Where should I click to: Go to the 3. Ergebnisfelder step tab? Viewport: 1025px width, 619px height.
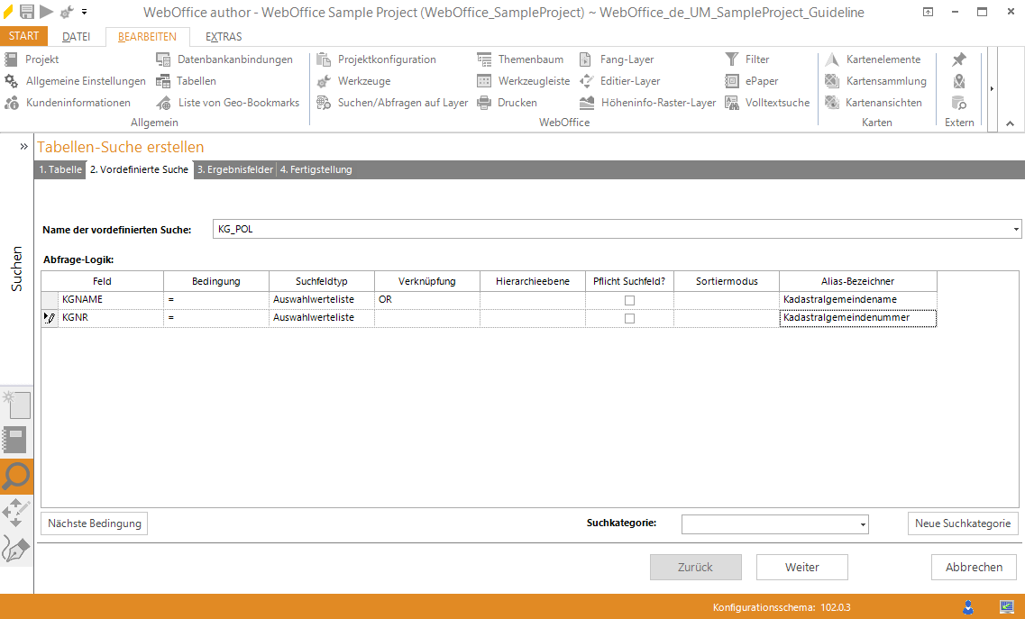[234, 169]
